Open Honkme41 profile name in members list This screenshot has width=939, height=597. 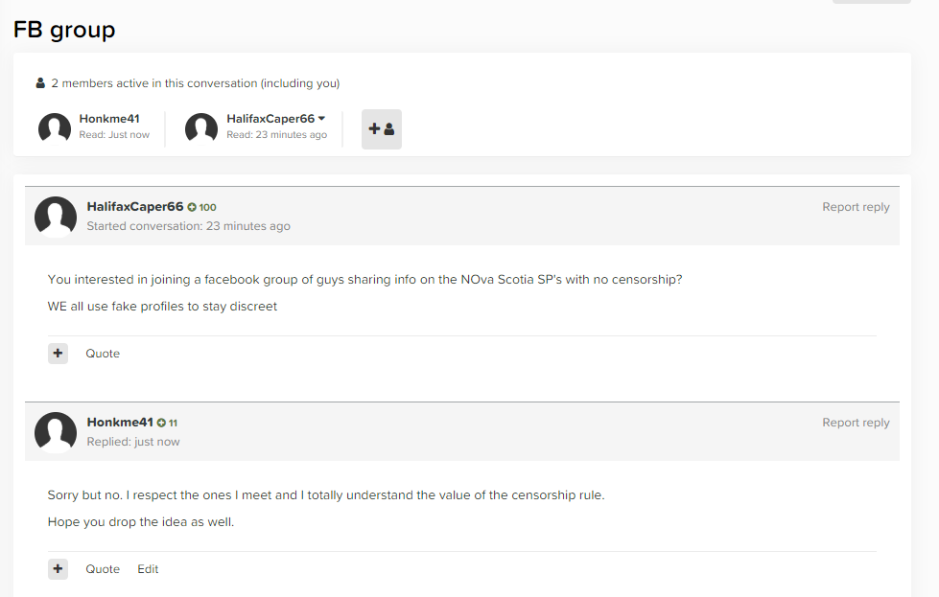click(109, 119)
